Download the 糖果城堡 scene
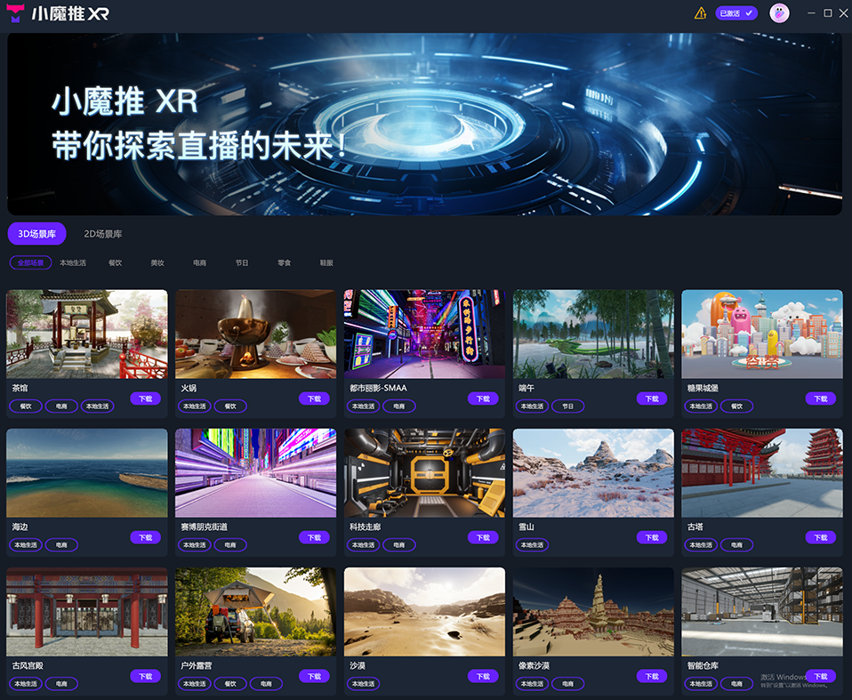This screenshot has width=852, height=700. [820, 398]
